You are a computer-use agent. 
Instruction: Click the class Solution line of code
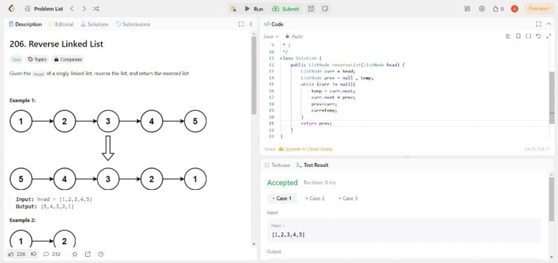(301, 58)
